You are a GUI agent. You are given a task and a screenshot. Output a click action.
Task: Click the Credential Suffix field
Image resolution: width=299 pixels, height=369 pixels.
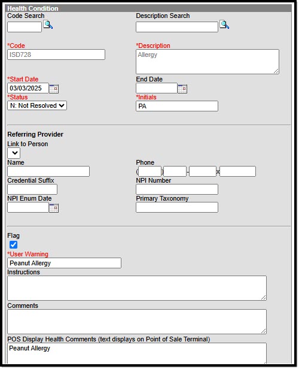point(32,189)
